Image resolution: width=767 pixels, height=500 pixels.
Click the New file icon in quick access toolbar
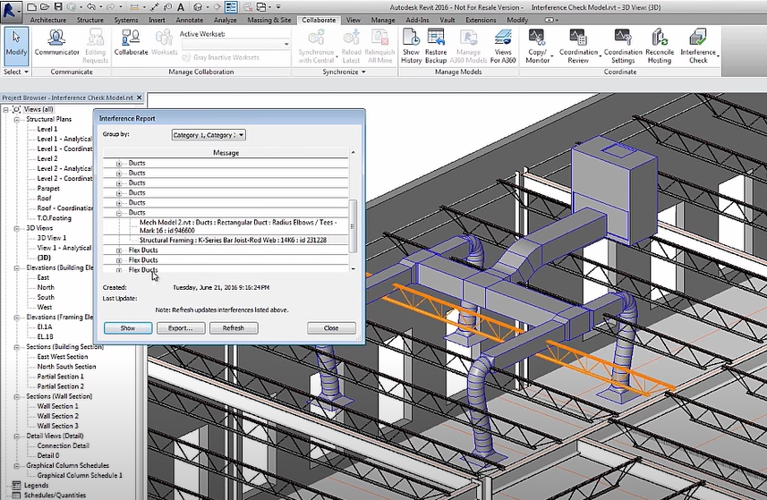click(31, 7)
